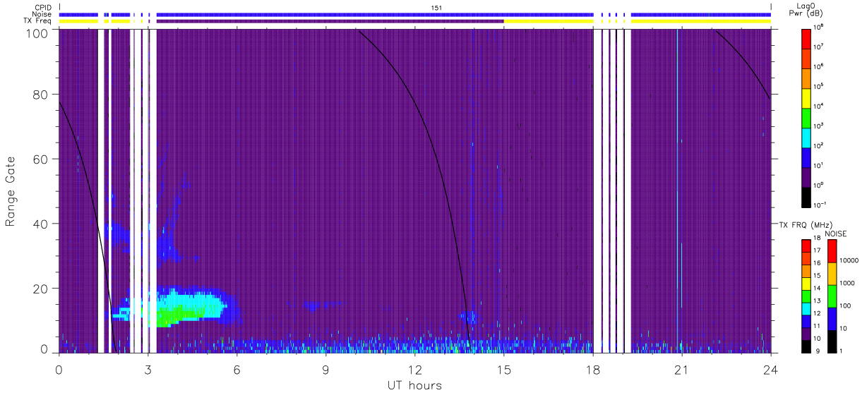Click the CPID value '151'
The image size is (867, 400).
point(437,8)
